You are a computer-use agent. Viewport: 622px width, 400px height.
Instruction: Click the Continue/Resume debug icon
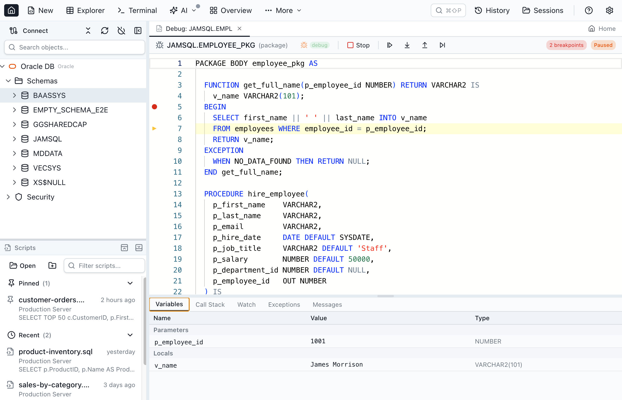click(x=389, y=45)
